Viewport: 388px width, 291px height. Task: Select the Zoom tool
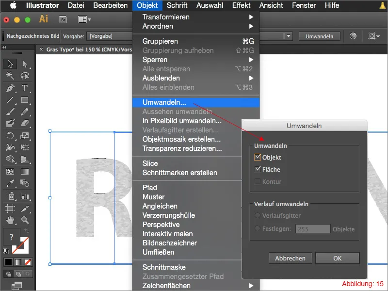coord(25,220)
